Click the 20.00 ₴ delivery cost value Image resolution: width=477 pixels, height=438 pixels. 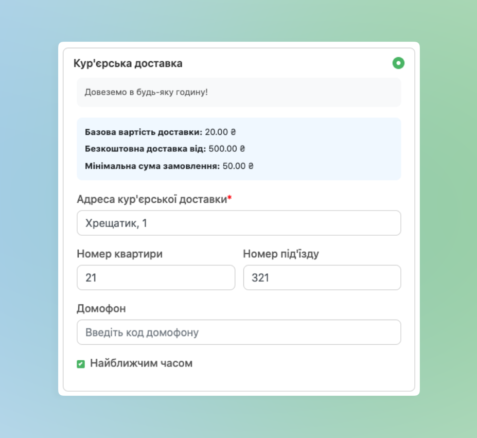pyautogui.click(x=220, y=132)
